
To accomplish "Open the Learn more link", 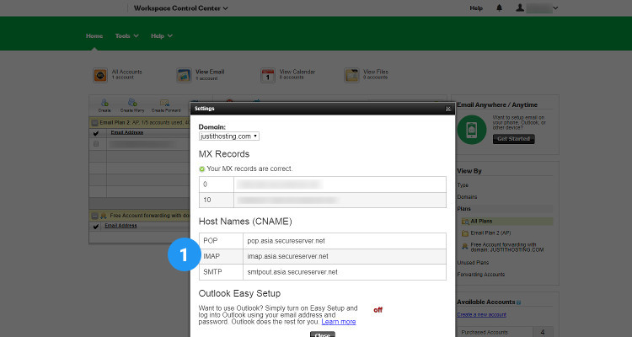I will [x=339, y=322].
